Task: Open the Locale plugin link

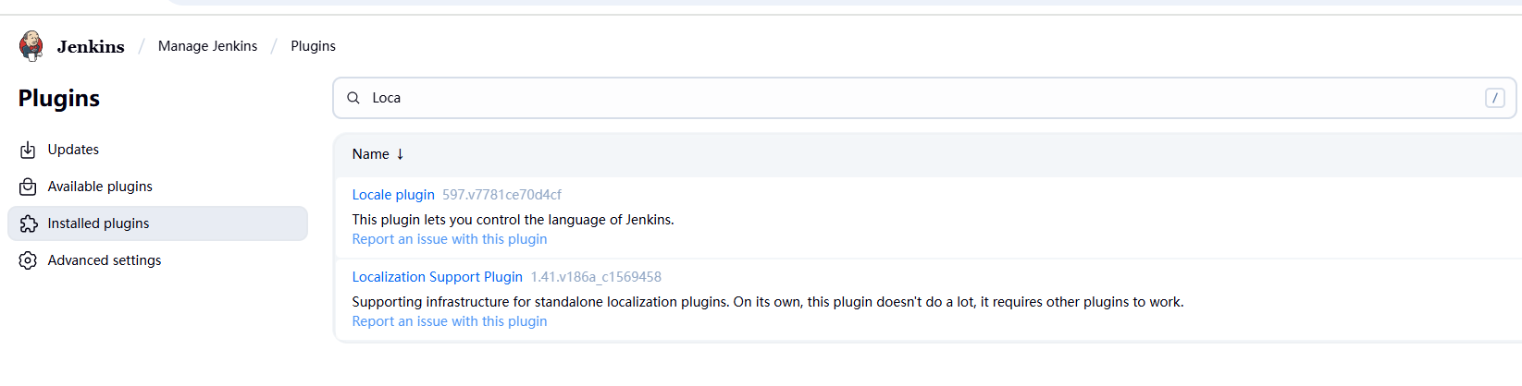Action: pyautogui.click(x=393, y=195)
